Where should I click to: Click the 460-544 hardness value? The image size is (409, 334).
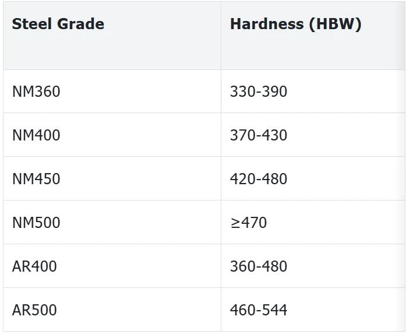pyautogui.click(x=259, y=310)
